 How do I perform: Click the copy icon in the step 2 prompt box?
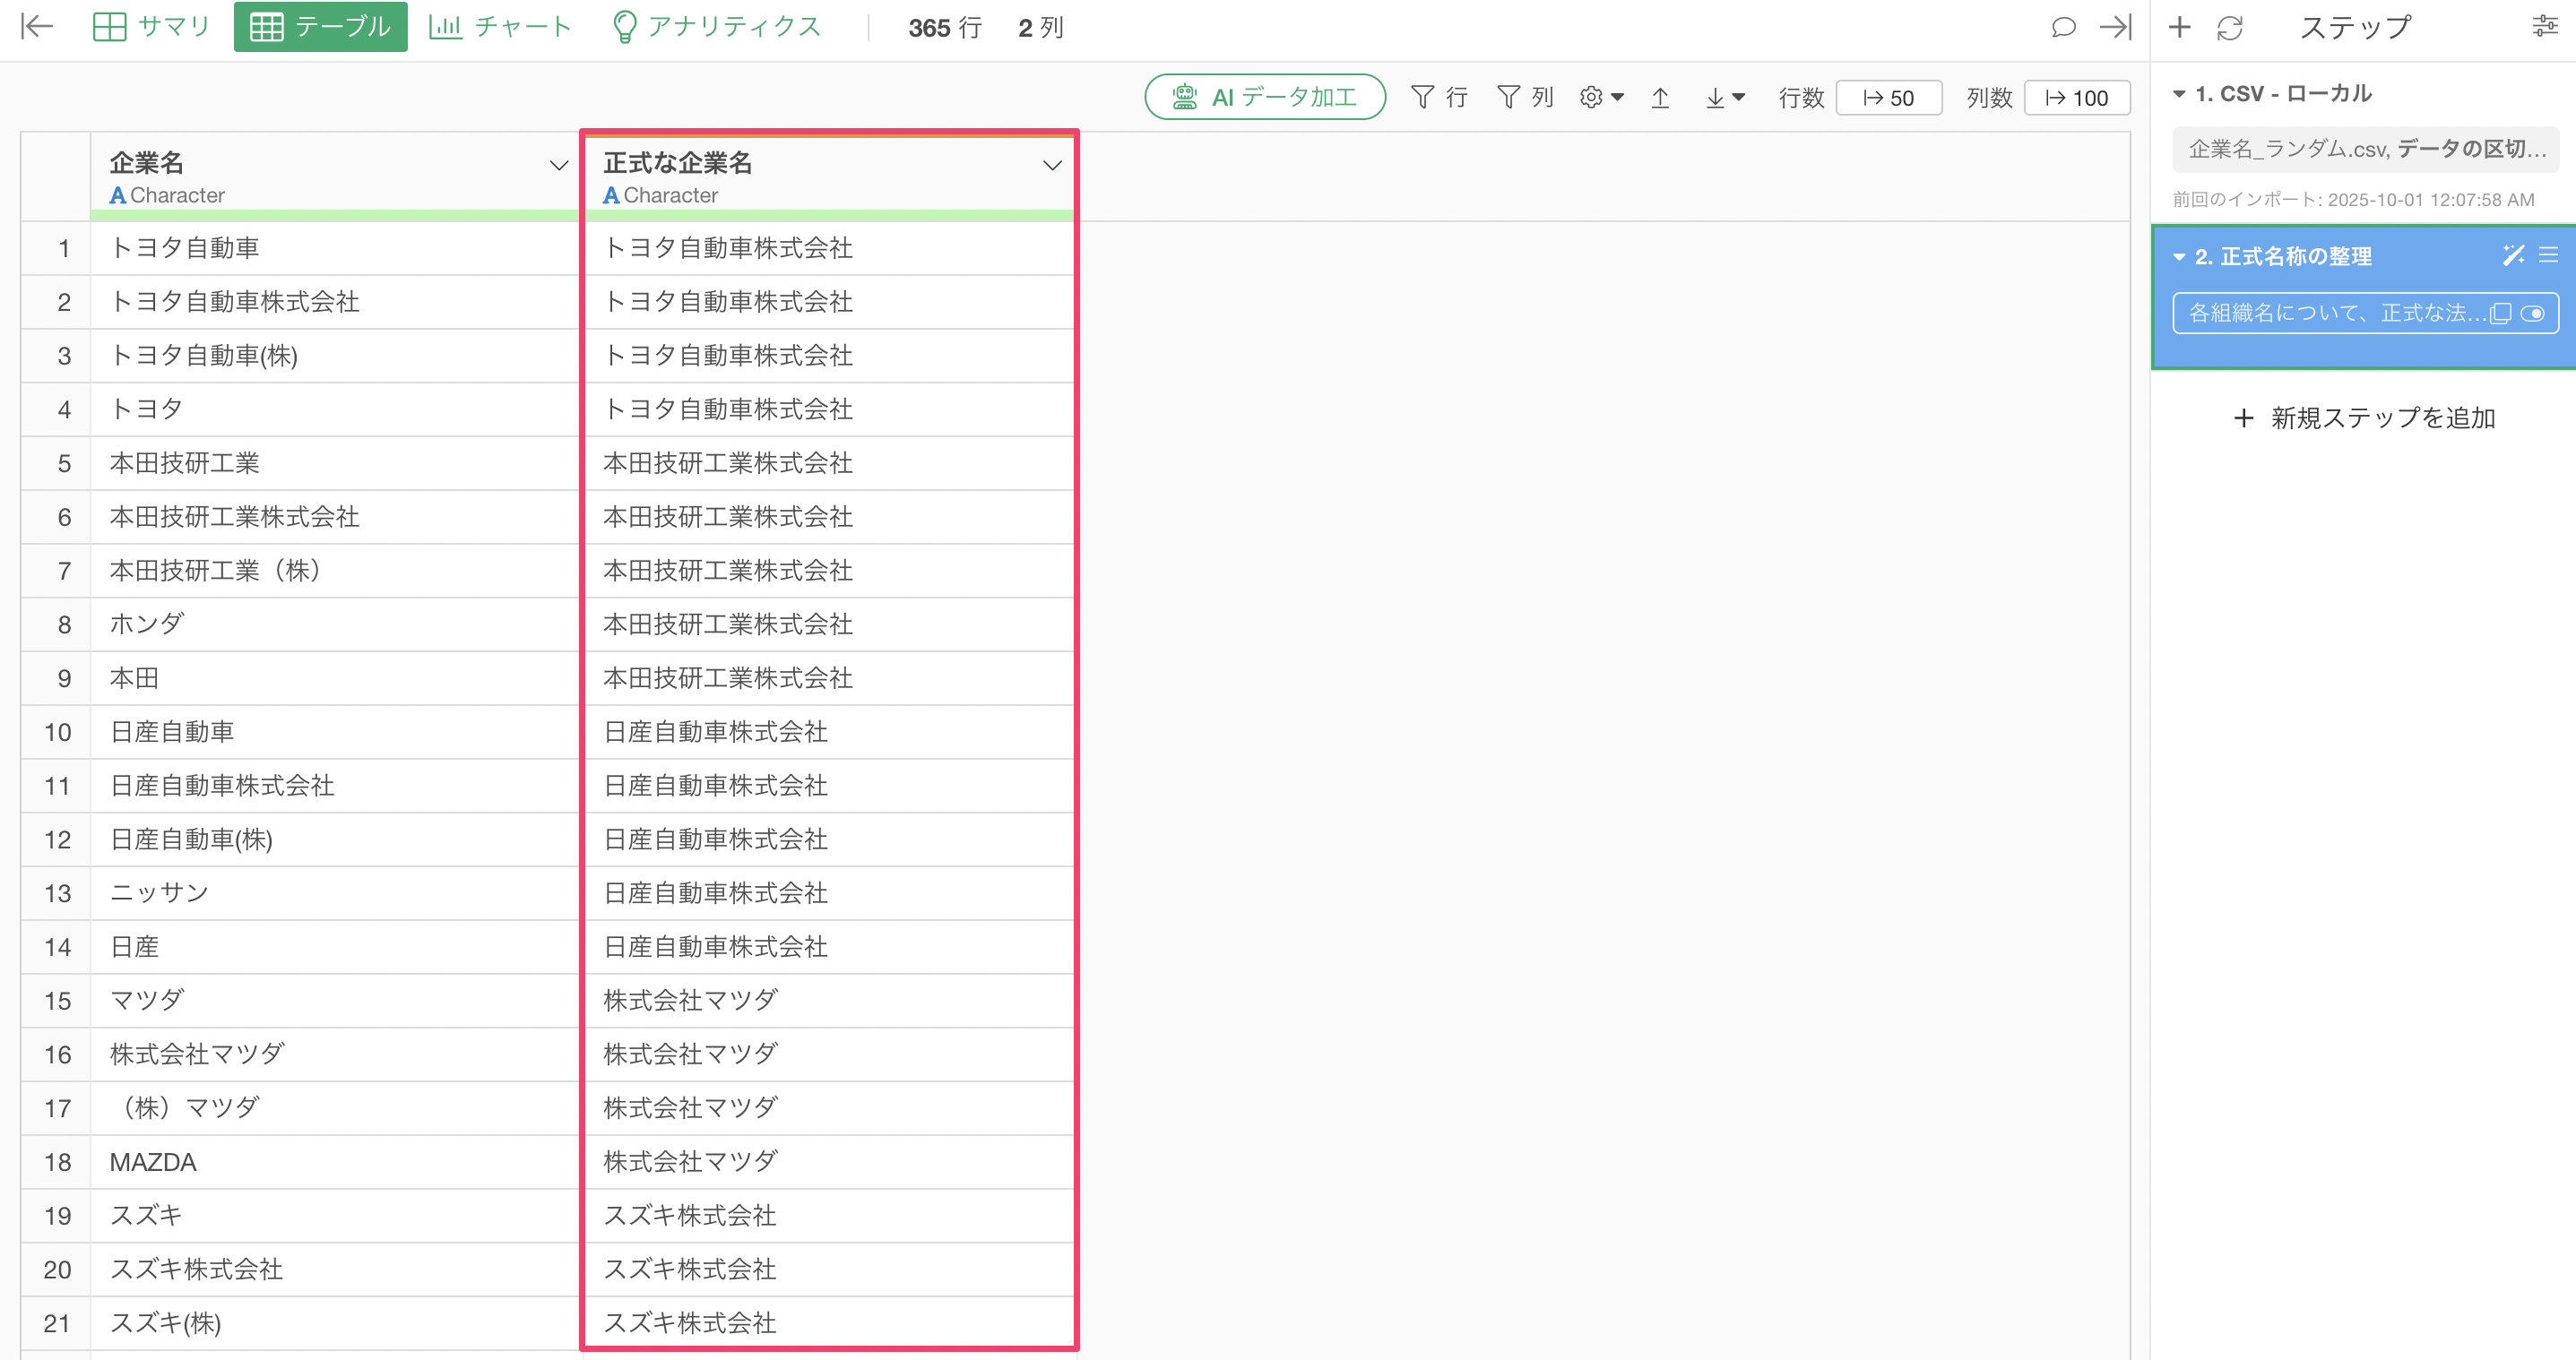pos(2500,314)
